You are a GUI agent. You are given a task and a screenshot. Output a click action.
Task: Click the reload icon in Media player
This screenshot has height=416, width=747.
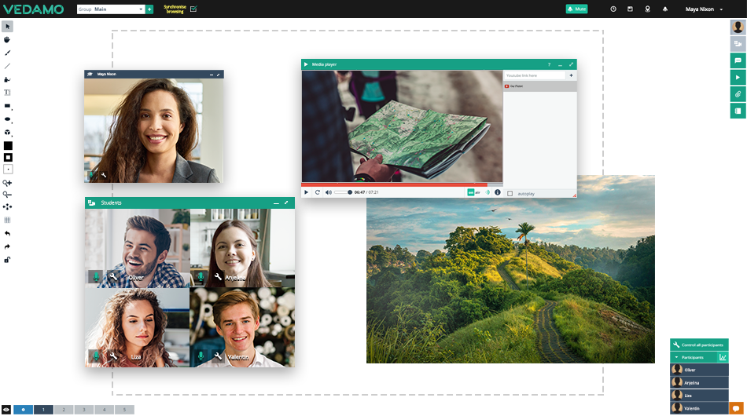click(x=318, y=192)
